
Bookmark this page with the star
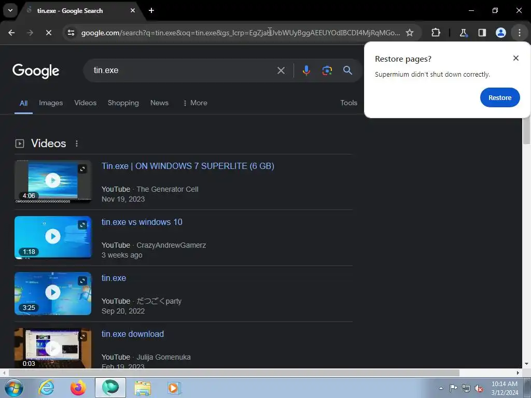[x=410, y=33]
